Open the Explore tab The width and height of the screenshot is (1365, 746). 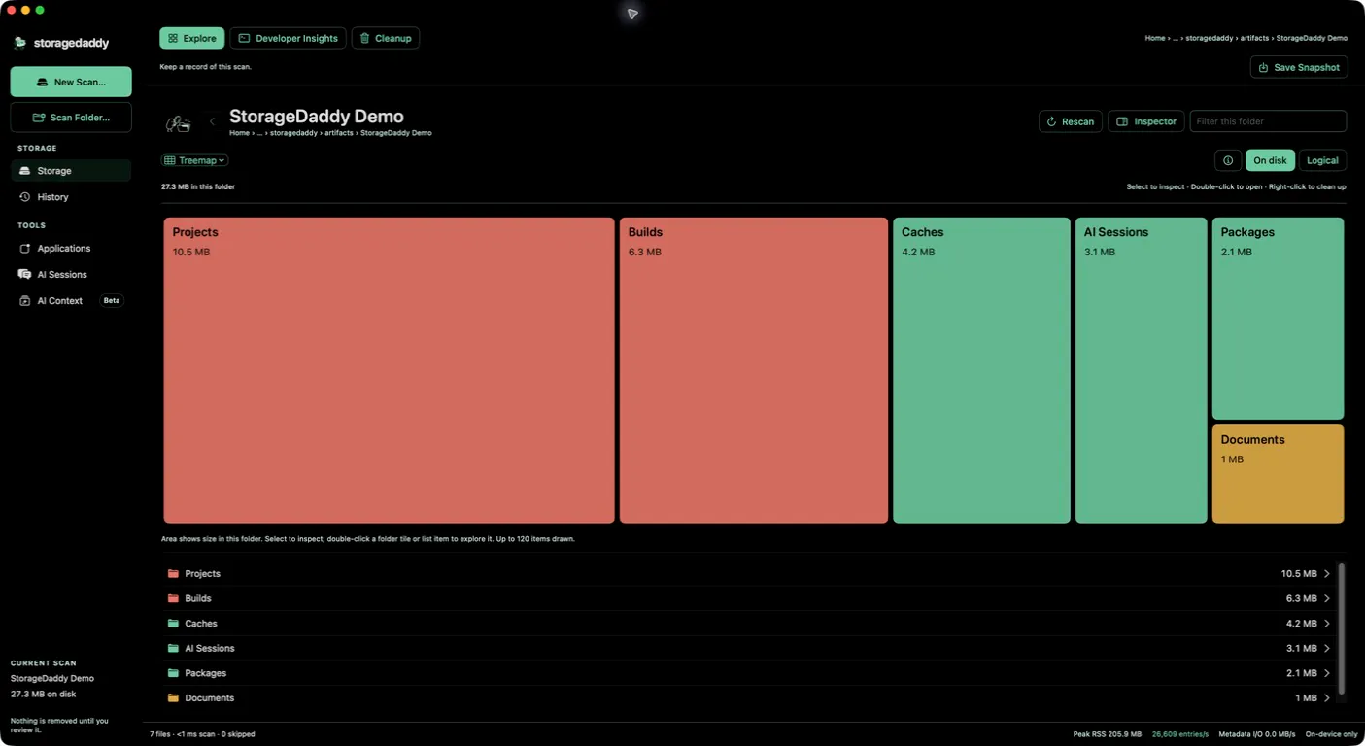click(192, 38)
